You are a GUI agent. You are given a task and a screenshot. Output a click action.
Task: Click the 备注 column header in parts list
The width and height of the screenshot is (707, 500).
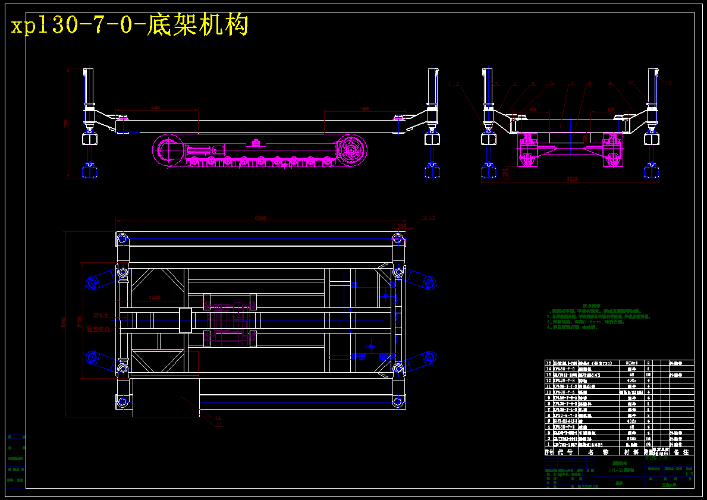click(681, 451)
